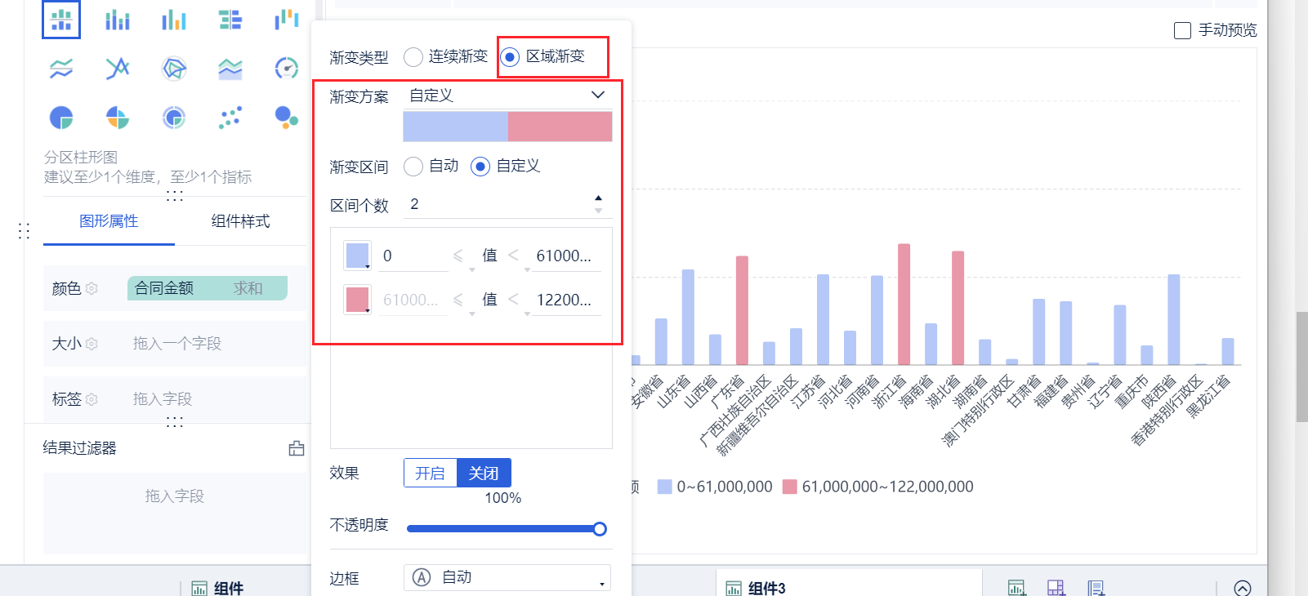This screenshot has height=596, width=1308.
Task: Click the pink interval color swatch
Action: click(357, 300)
